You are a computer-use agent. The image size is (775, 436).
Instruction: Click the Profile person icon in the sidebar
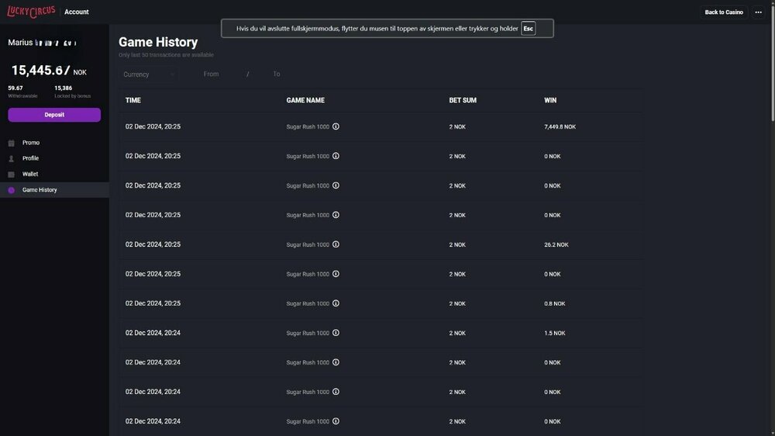click(11, 158)
